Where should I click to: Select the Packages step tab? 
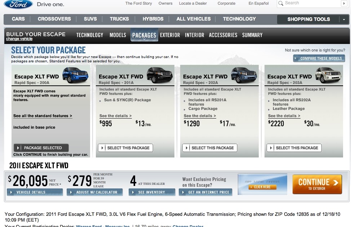(x=144, y=35)
